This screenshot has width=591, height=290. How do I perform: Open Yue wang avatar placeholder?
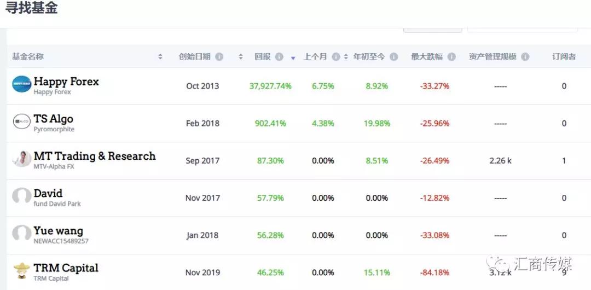21,233
